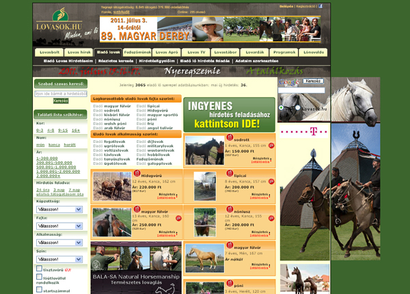Viewport: 410px width, 294px height.
Task: Click the Belépés link
Action: pyautogui.click(x=286, y=6)
